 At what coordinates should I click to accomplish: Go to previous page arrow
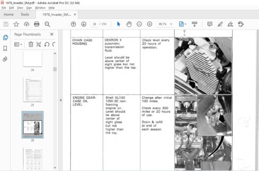(x=73, y=24)
